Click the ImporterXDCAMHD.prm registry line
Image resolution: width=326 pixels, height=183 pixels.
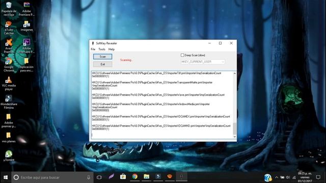coord(161,126)
